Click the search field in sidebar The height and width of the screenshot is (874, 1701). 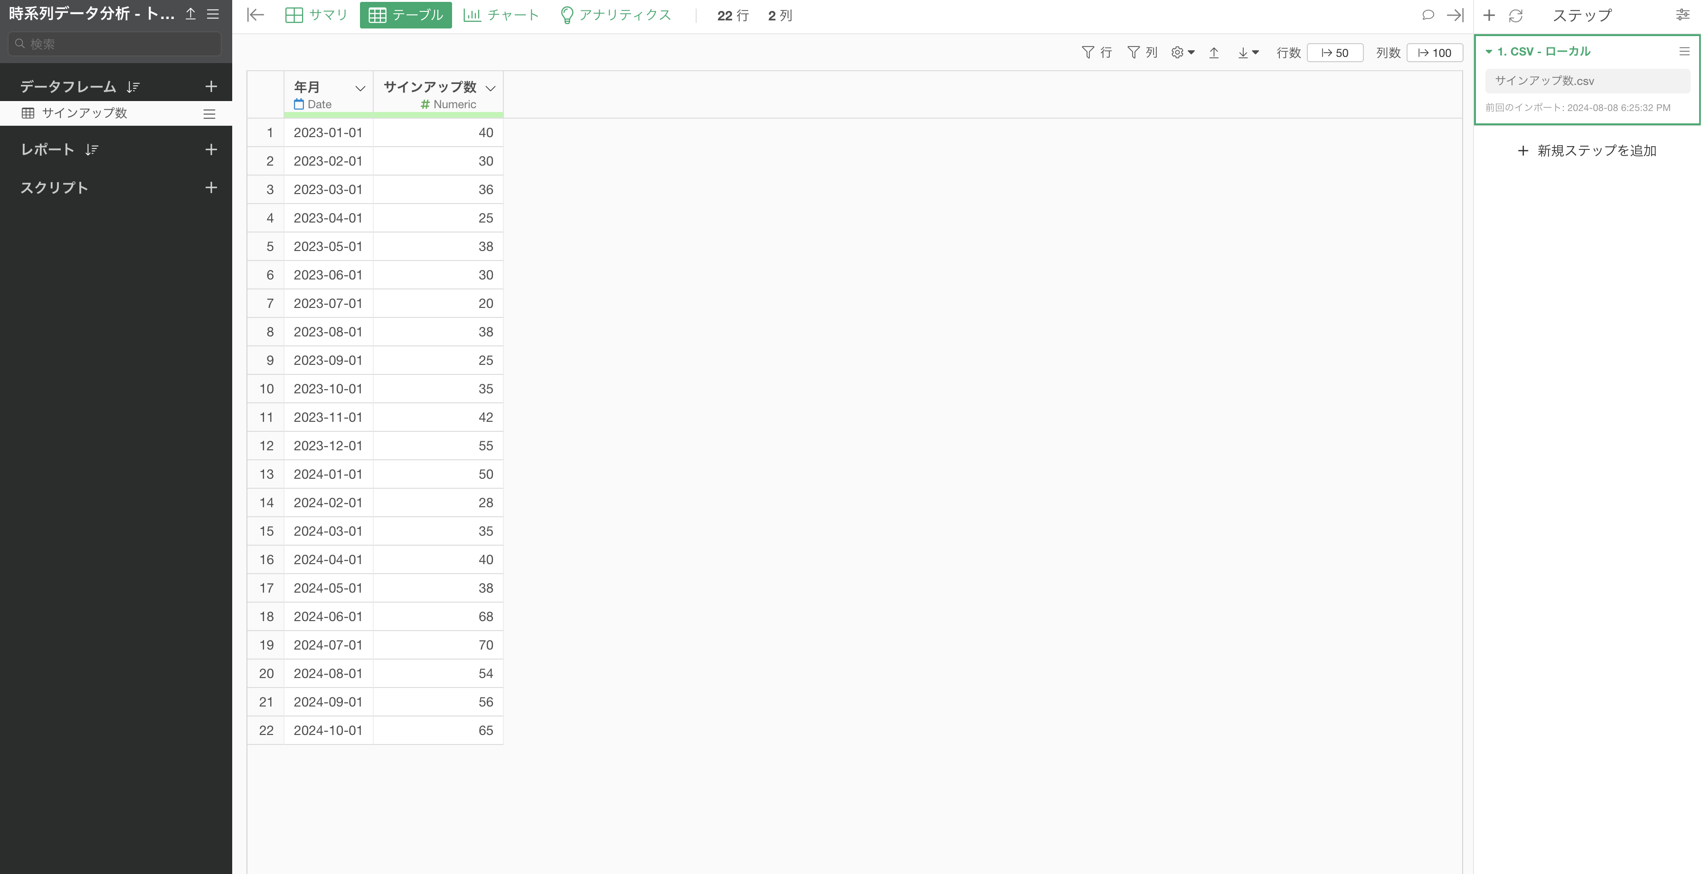(x=115, y=44)
